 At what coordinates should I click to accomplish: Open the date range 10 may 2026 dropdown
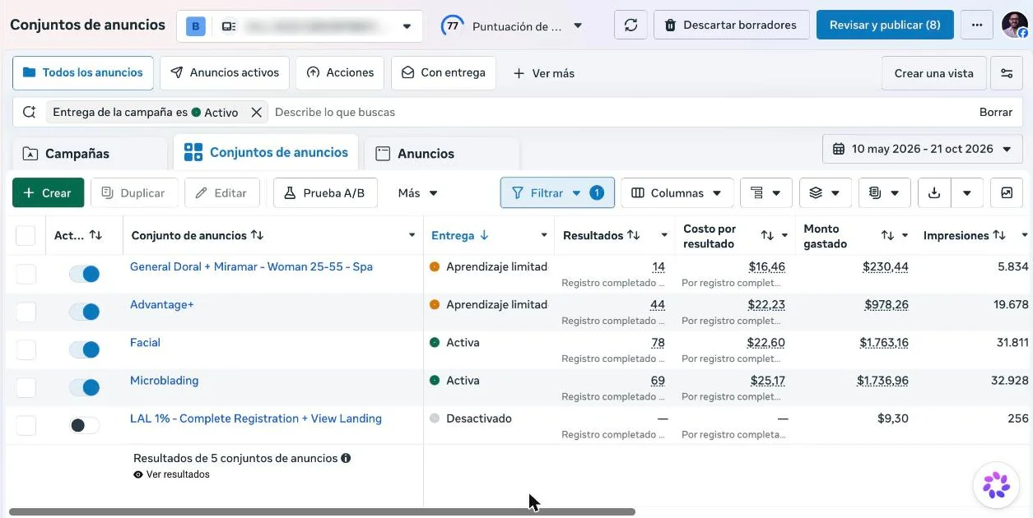(922, 149)
